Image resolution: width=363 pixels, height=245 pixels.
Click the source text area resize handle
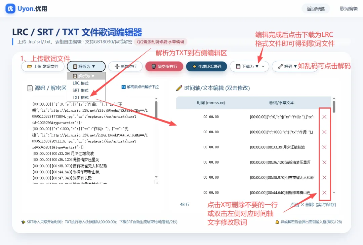tap(156, 182)
